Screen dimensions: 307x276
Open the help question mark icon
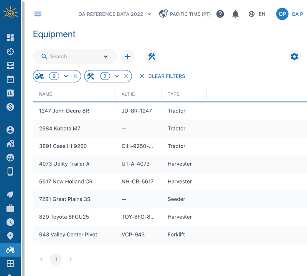tap(220, 14)
